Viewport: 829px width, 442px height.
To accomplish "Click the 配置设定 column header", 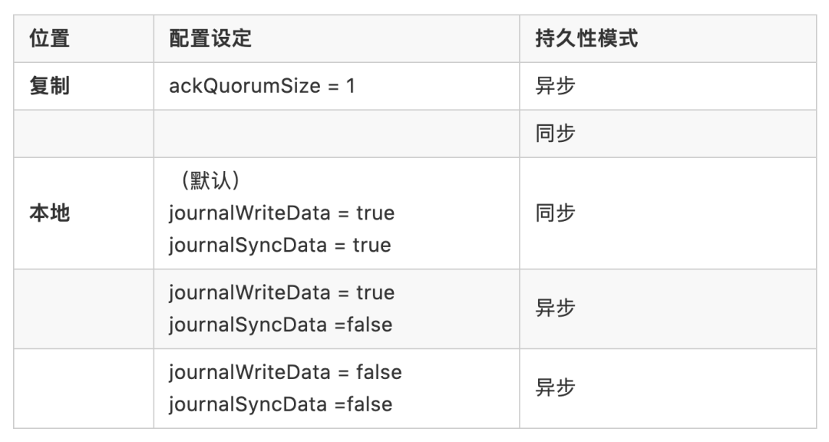I will click(210, 38).
